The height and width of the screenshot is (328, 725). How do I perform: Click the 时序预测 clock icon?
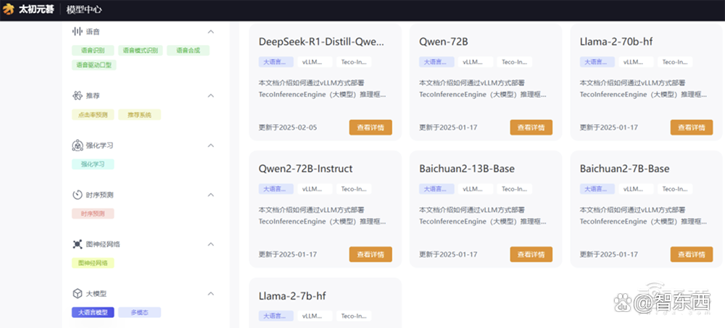78,195
